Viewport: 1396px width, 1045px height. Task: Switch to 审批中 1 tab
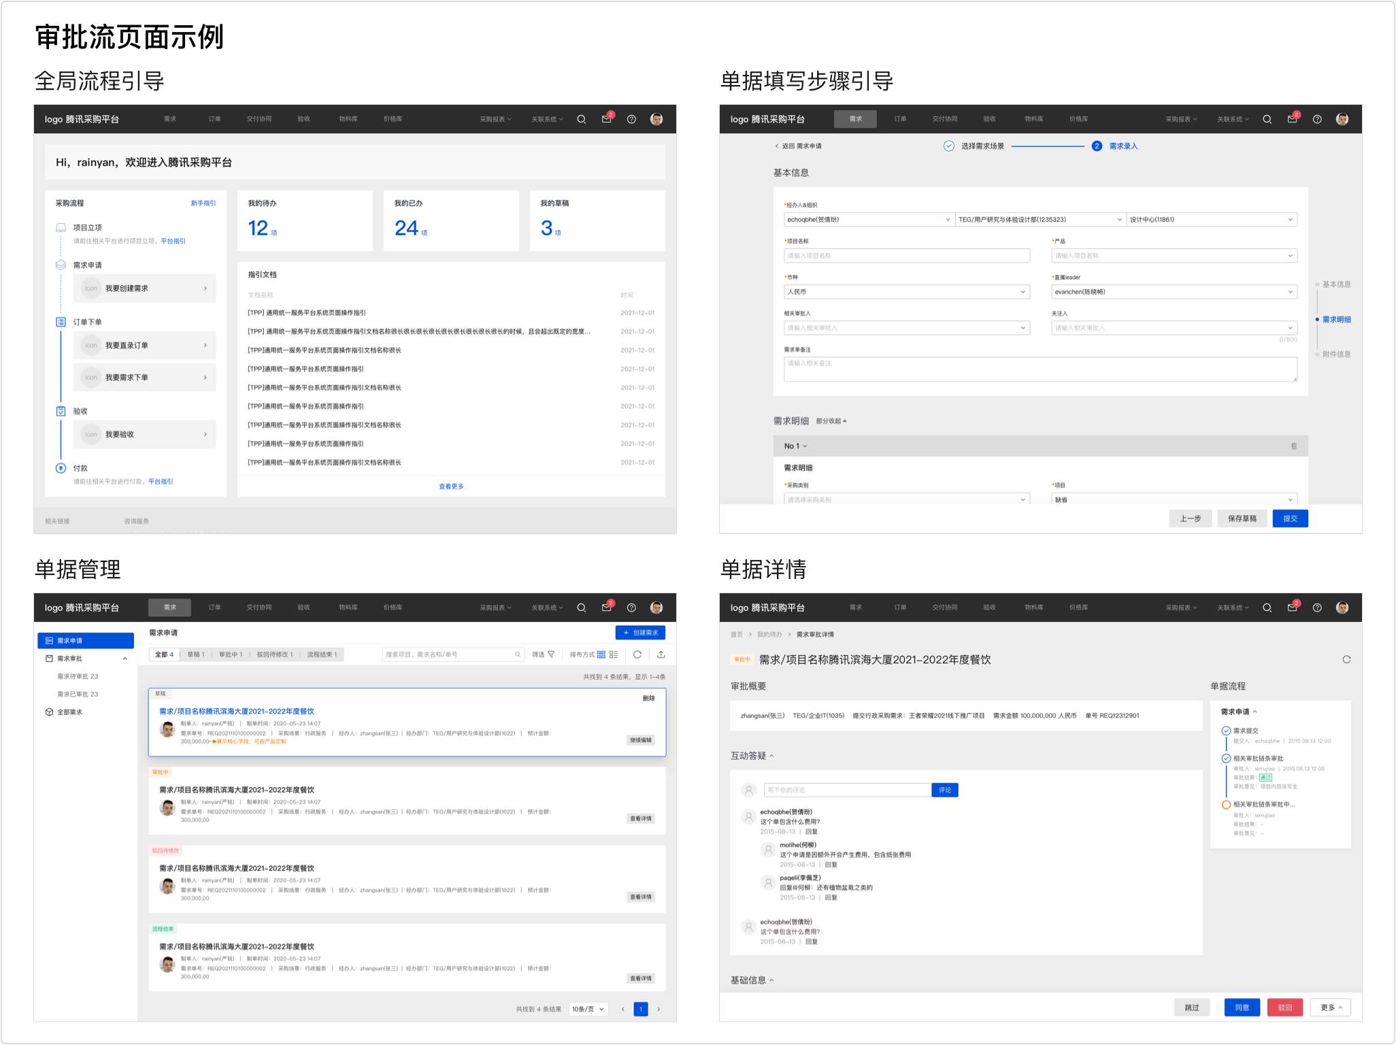tap(231, 654)
